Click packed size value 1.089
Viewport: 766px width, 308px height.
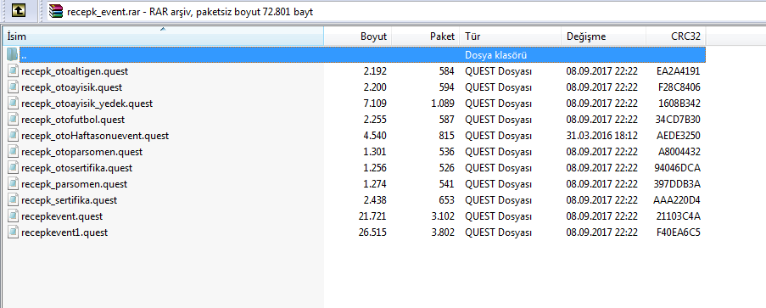coord(443,104)
